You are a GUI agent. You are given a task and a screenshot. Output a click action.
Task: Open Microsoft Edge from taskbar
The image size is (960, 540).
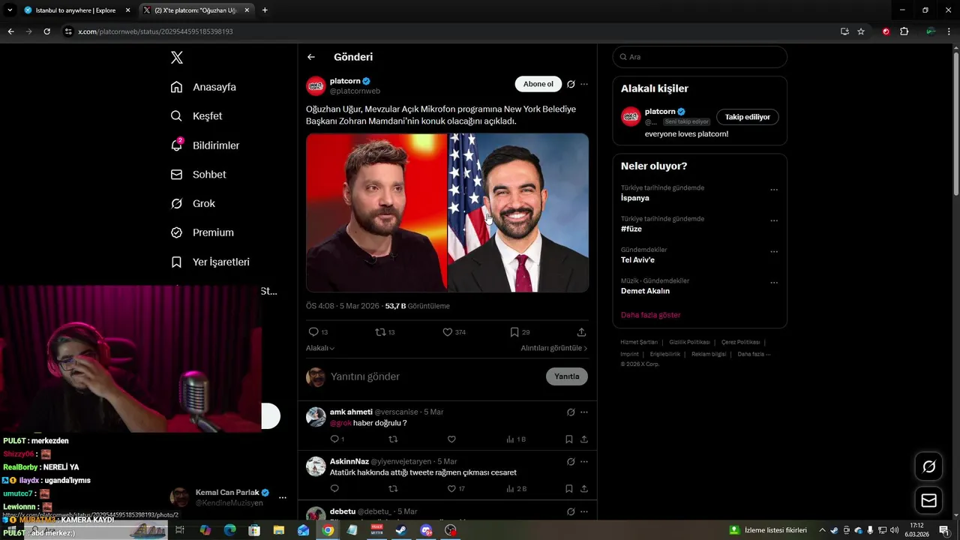229,530
